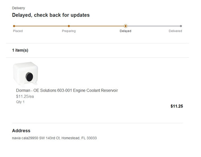Click the 1 item(s) header
Viewport: 201px width, 157px height.
(20, 50)
